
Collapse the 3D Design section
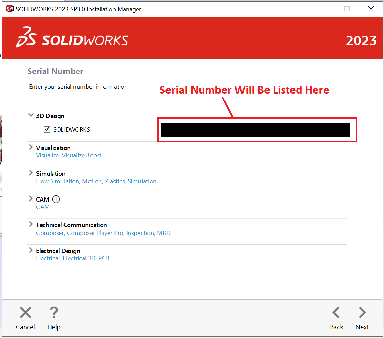pyautogui.click(x=31, y=115)
